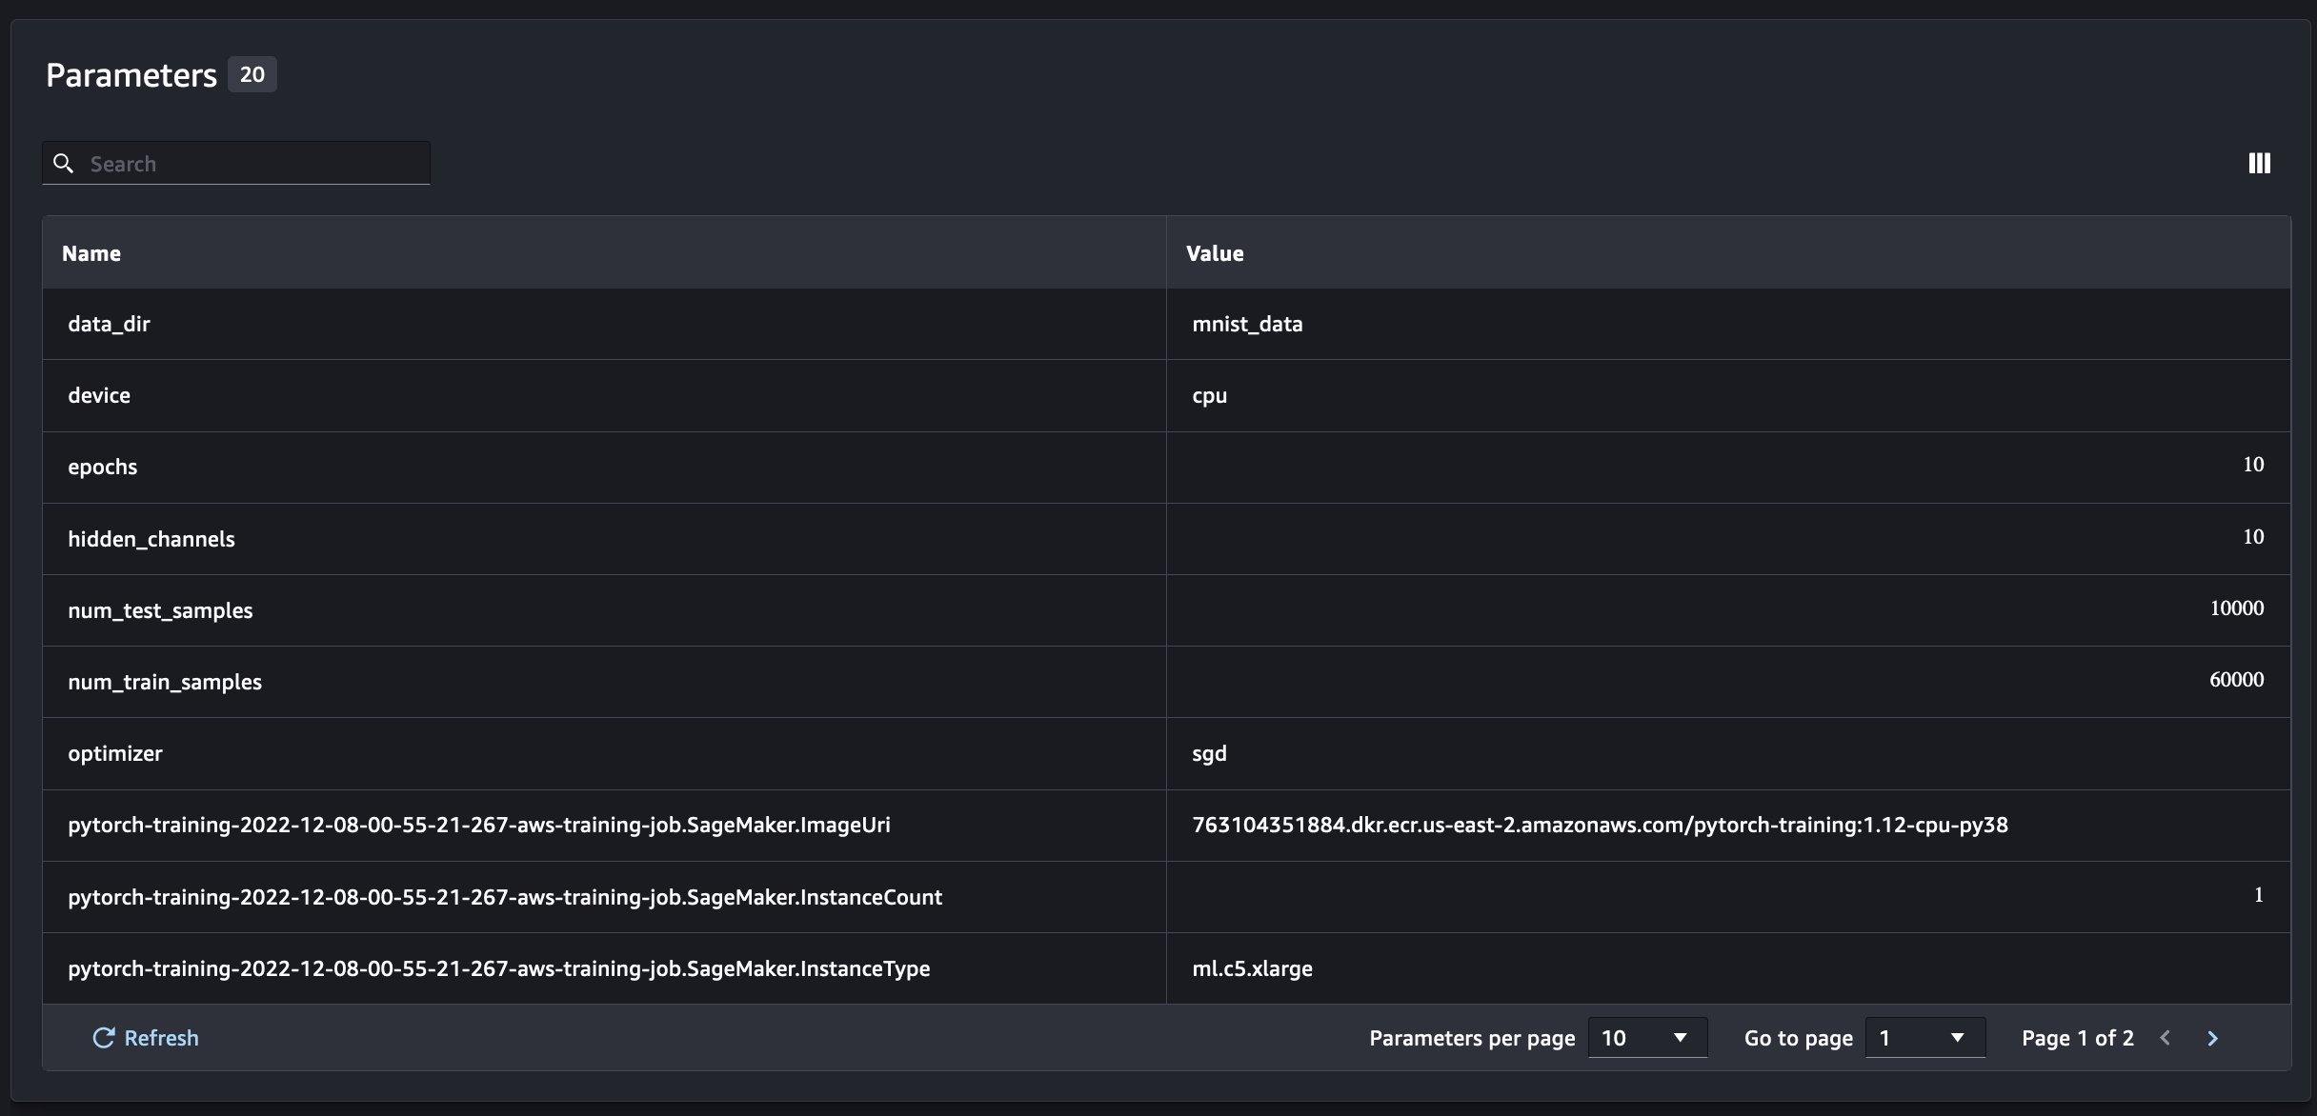This screenshot has height=1116, width=2317.
Task: Click the pytorch-training ECR image URI value
Action: pos(1600,825)
